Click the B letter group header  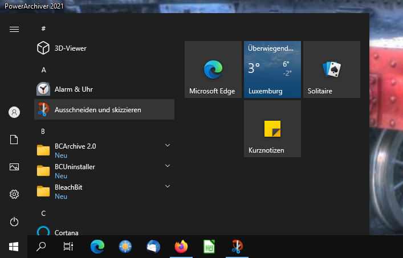pos(43,132)
